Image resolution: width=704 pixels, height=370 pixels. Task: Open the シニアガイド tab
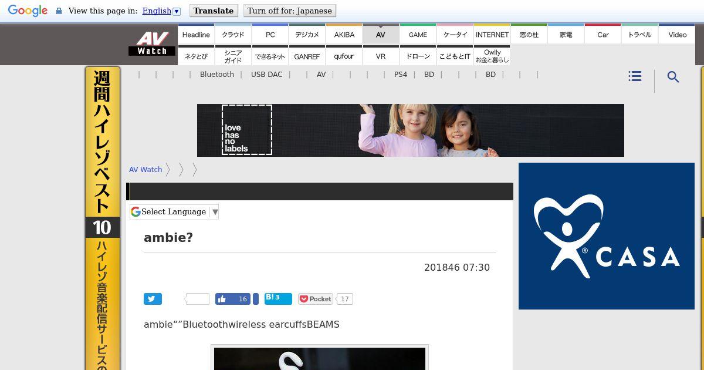[233, 56]
